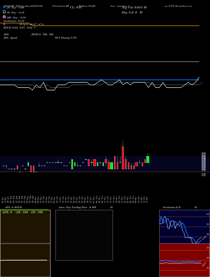210x277 pixels.
Task: Select the '50 Day = 0.13' legend text
Action: click(x=16, y=13)
